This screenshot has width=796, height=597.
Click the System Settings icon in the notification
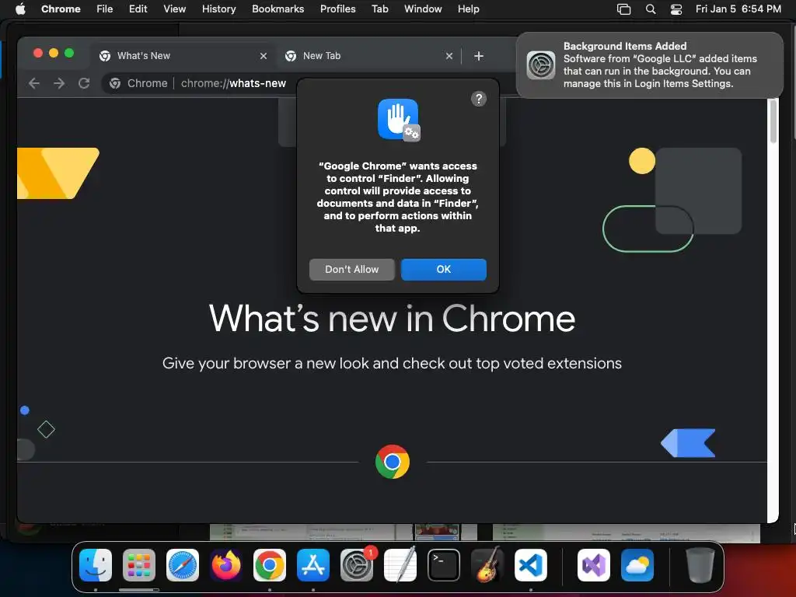[541, 65]
